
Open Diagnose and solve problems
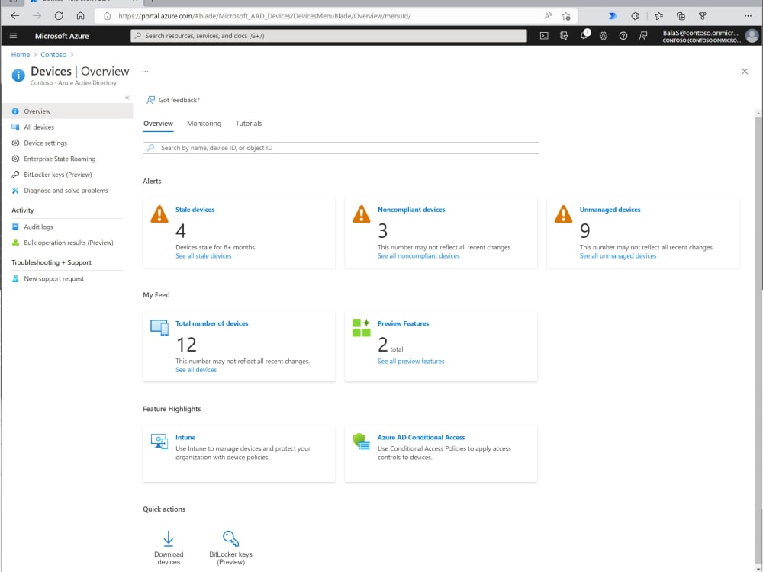(x=66, y=190)
